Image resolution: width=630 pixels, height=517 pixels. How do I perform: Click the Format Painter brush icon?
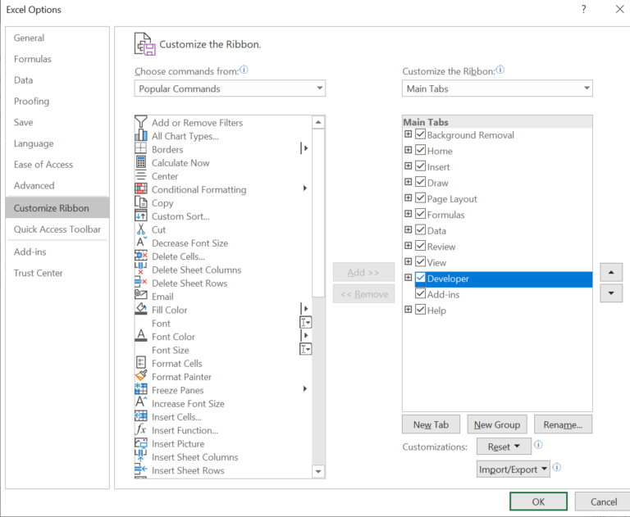pos(140,377)
